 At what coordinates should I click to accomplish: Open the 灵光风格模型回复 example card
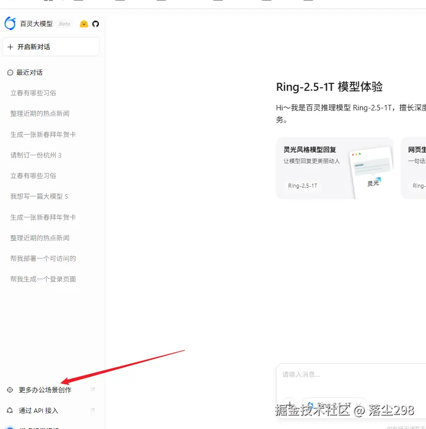point(335,168)
